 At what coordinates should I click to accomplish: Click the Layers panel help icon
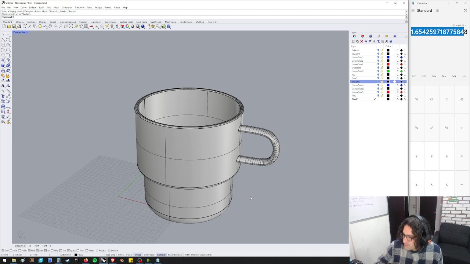(391, 41)
